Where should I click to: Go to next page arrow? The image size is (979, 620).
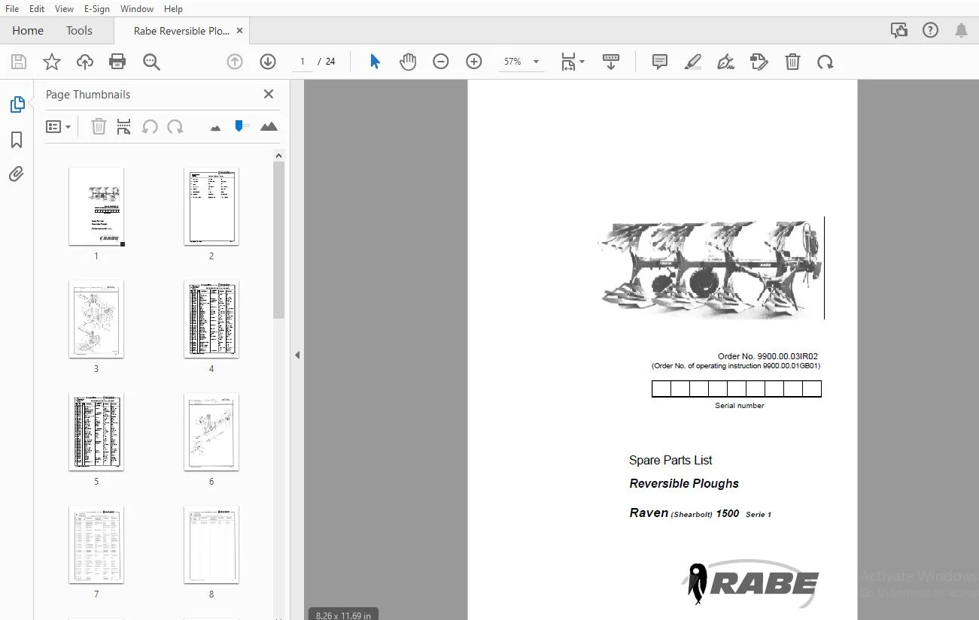(268, 62)
